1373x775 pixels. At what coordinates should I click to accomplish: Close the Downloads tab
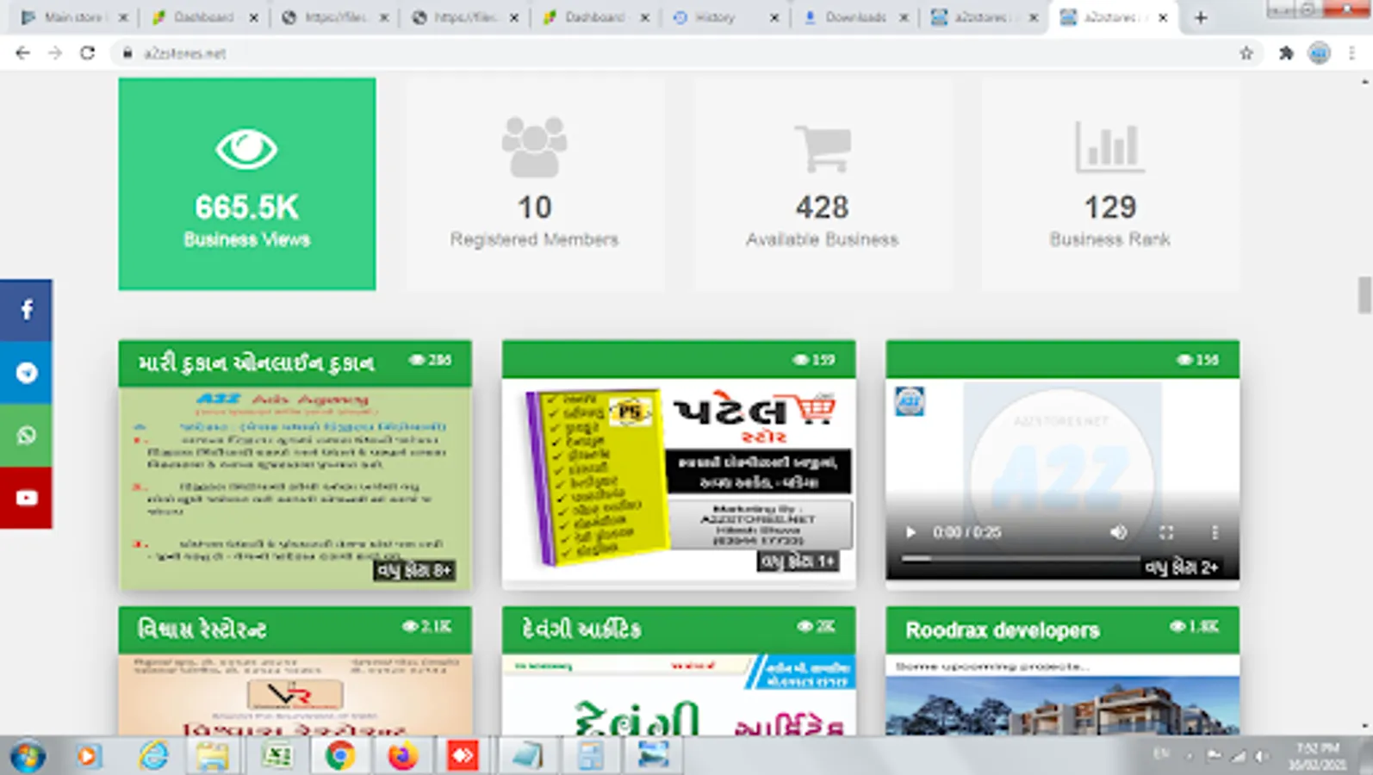click(904, 17)
